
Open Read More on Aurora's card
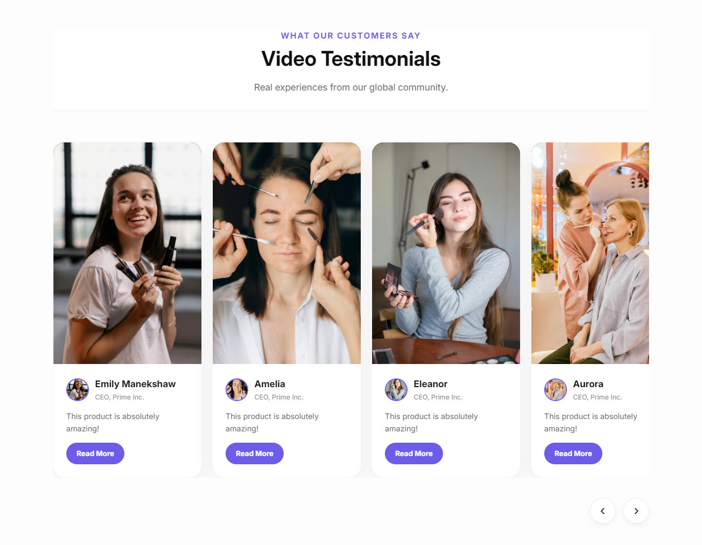[x=573, y=453]
